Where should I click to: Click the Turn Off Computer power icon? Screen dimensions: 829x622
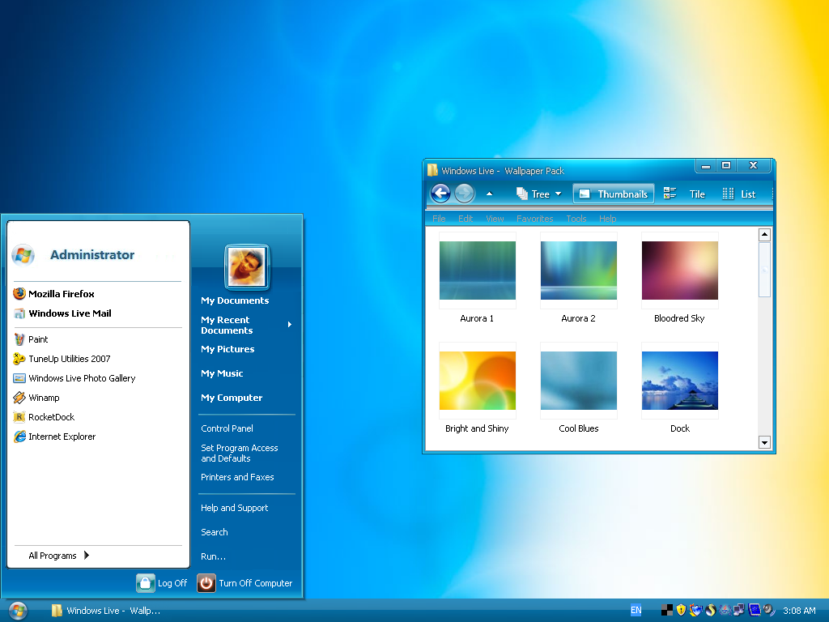206,583
